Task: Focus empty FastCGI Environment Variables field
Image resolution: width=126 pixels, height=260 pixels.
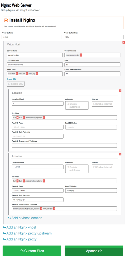Action: tap(64, 145)
